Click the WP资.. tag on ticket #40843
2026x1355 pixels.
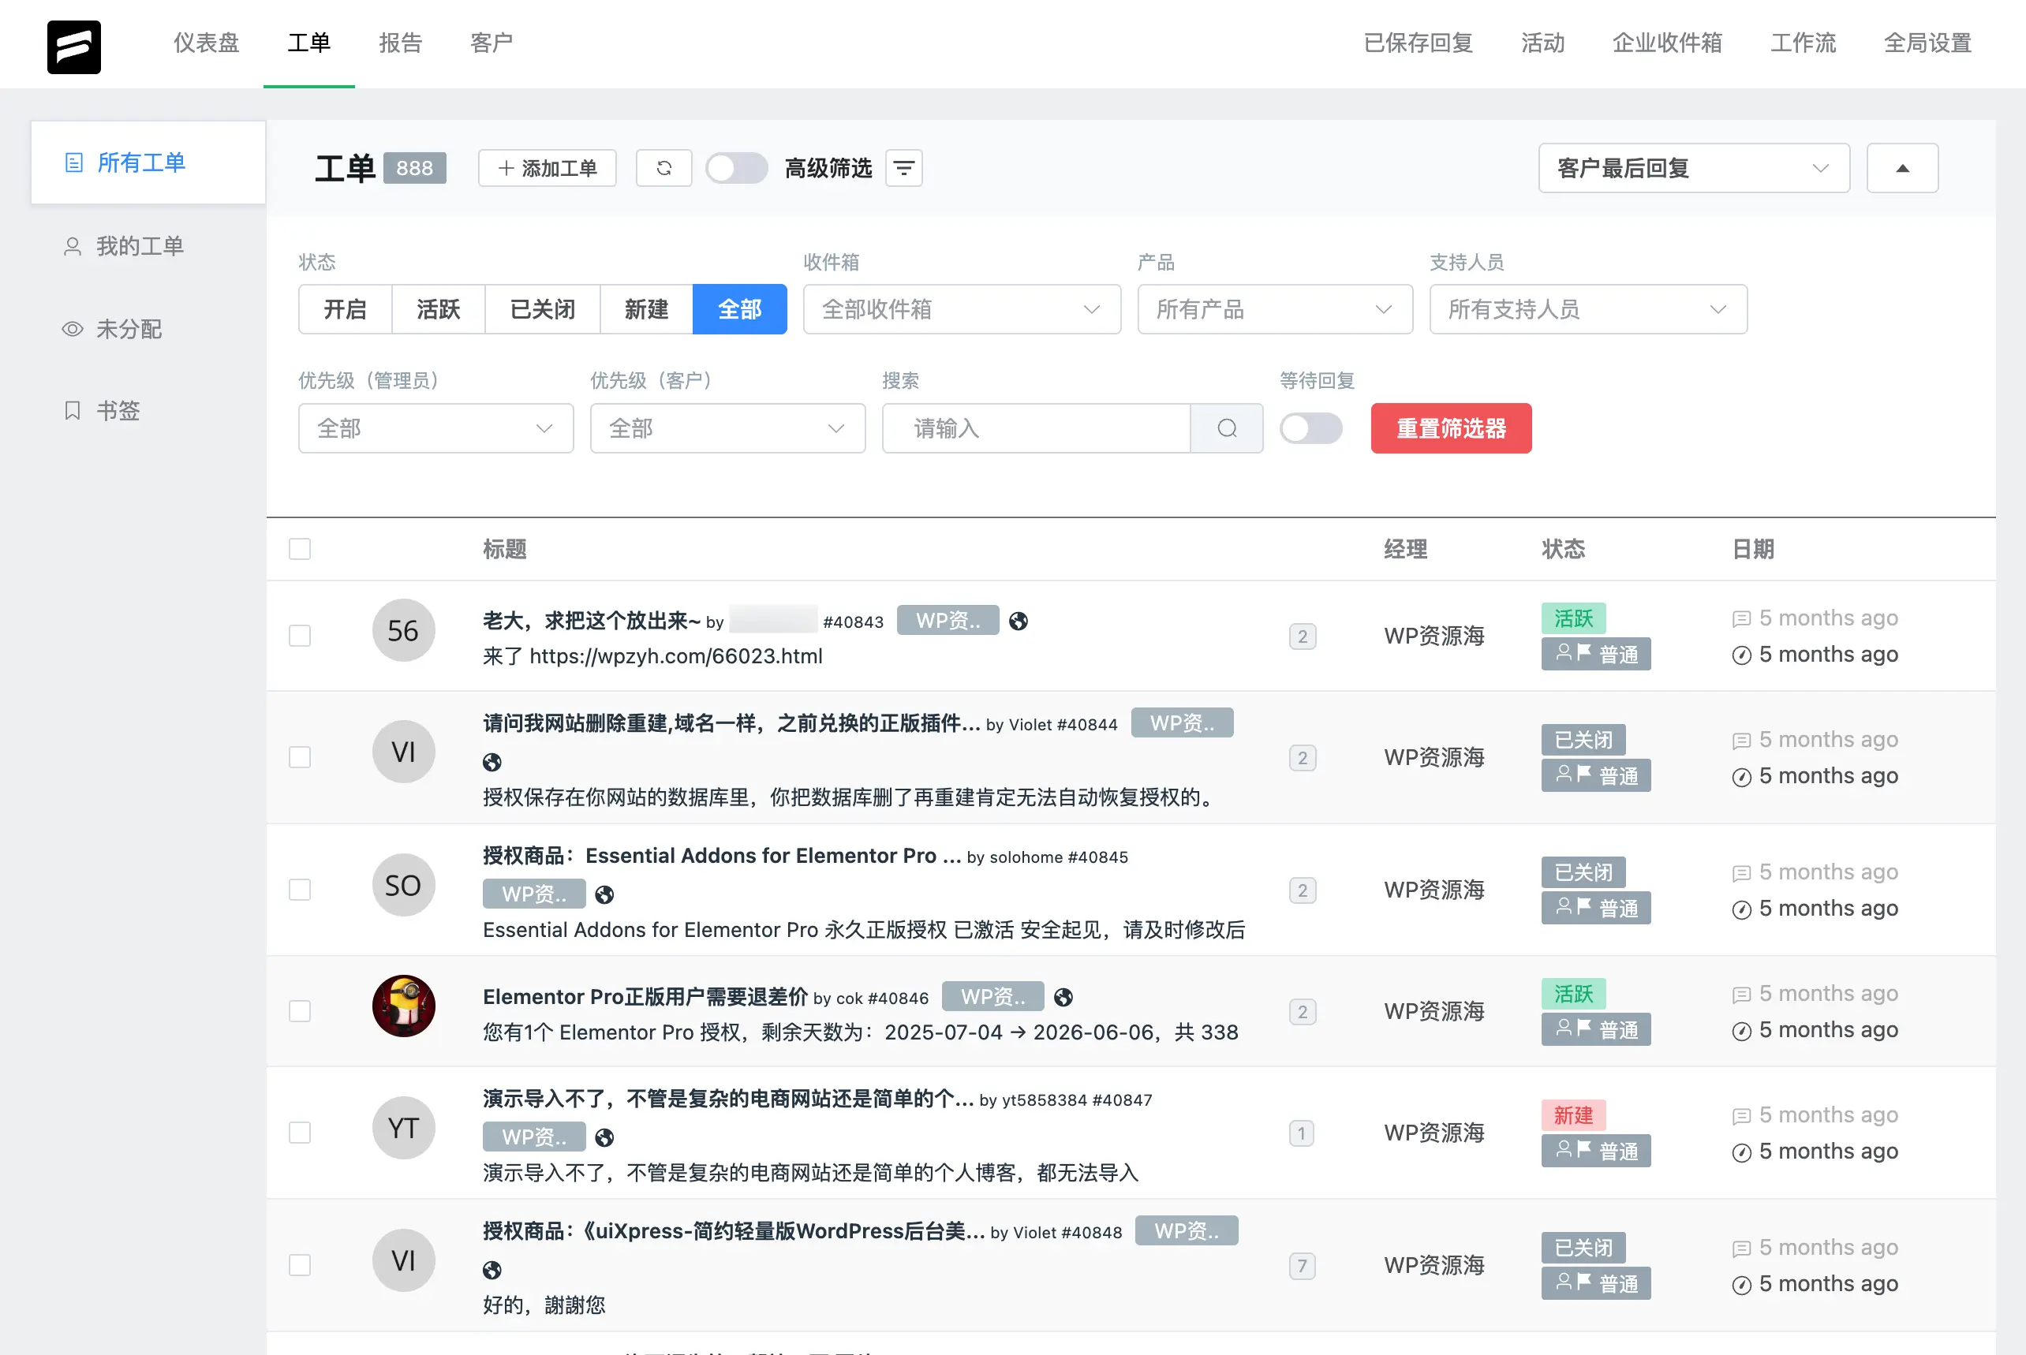[948, 621]
